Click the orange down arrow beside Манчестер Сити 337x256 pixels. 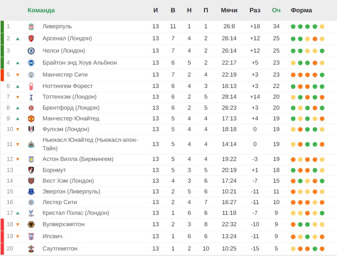18,75
